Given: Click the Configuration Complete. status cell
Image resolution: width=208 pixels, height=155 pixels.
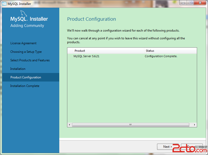Looking at the screenshot, I should (x=161, y=56).
